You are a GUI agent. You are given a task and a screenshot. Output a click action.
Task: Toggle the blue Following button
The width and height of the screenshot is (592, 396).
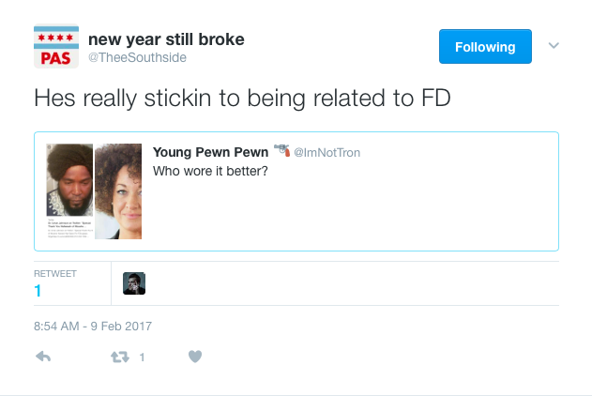[x=485, y=47]
